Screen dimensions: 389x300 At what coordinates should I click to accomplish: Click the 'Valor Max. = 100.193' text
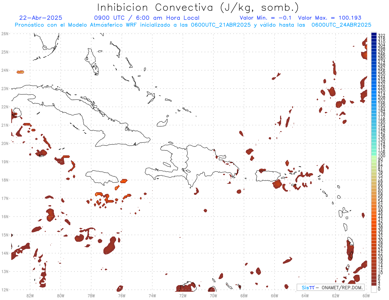pyautogui.click(x=329, y=18)
